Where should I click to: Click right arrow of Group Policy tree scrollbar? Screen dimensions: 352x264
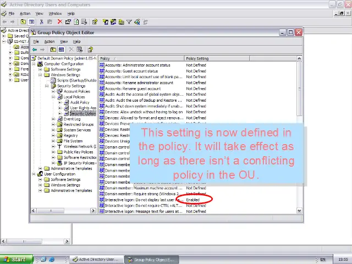point(93,211)
